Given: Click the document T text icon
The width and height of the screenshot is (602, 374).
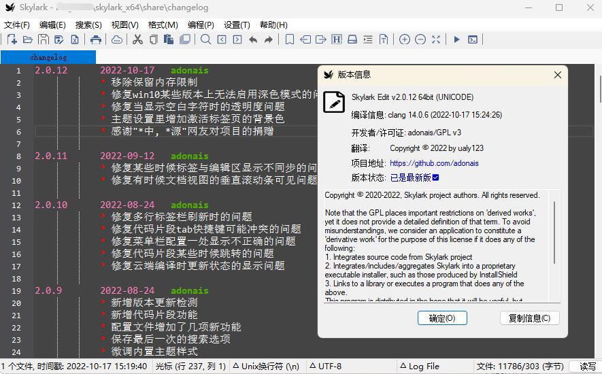Looking at the screenshot, I should click(x=384, y=39).
